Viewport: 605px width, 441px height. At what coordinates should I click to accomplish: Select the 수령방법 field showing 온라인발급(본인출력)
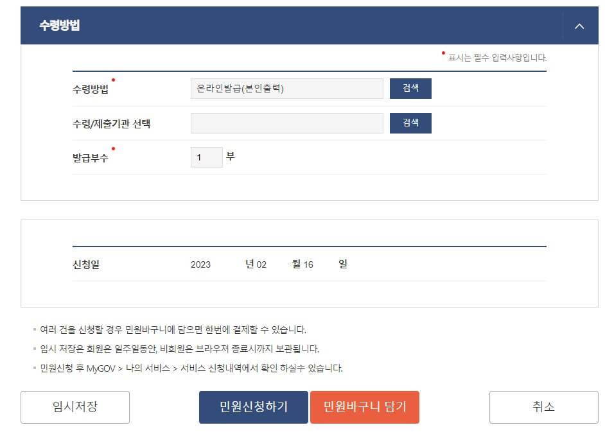click(x=286, y=88)
